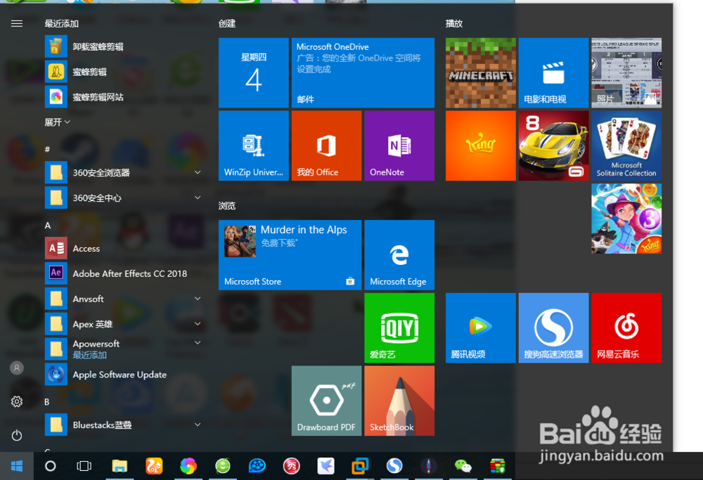Launch the Asphalt 8 racing tile

(x=553, y=145)
